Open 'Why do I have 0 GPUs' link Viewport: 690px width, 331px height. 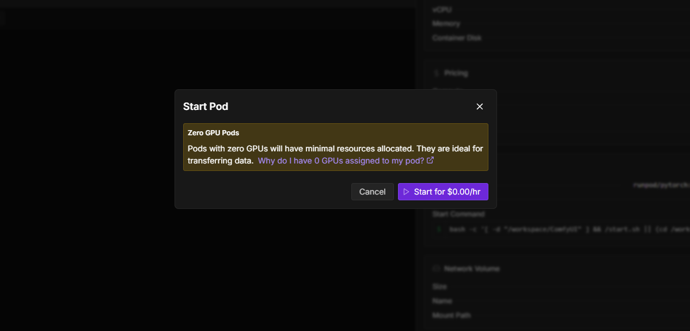(341, 161)
